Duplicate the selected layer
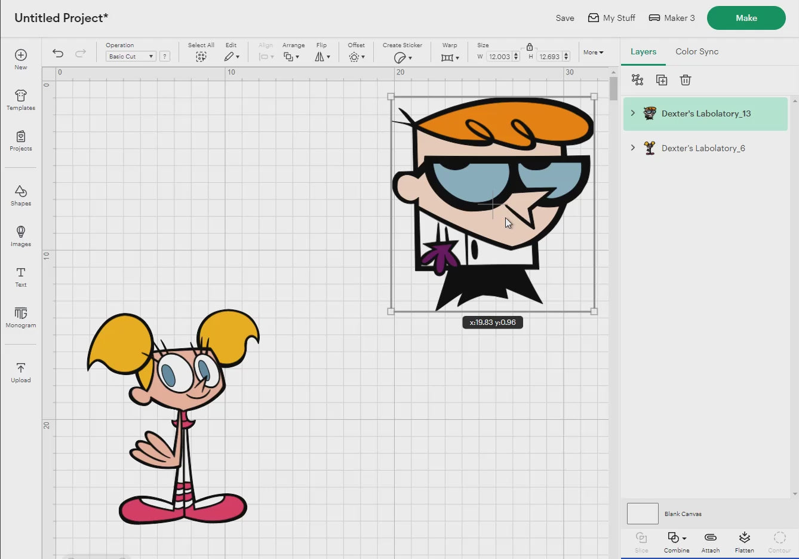The image size is (799, 559). click(x=662, y=80)
